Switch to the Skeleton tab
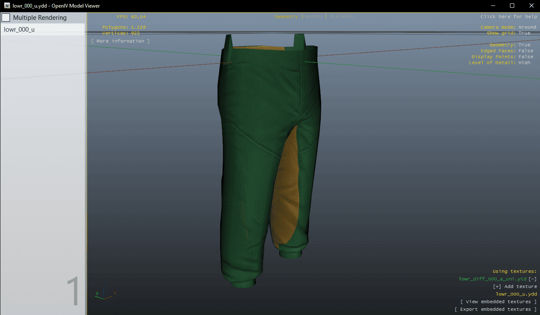Viewport: 540px width, 315px height. pos(341,16)
